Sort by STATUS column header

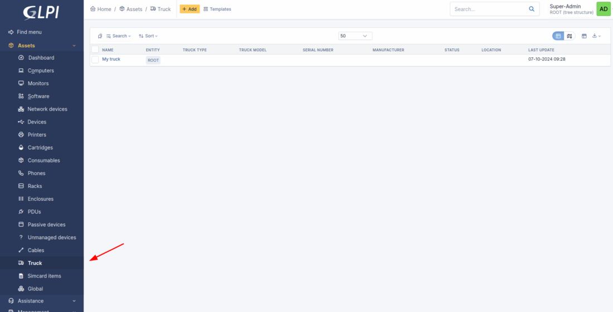point(452,50)
